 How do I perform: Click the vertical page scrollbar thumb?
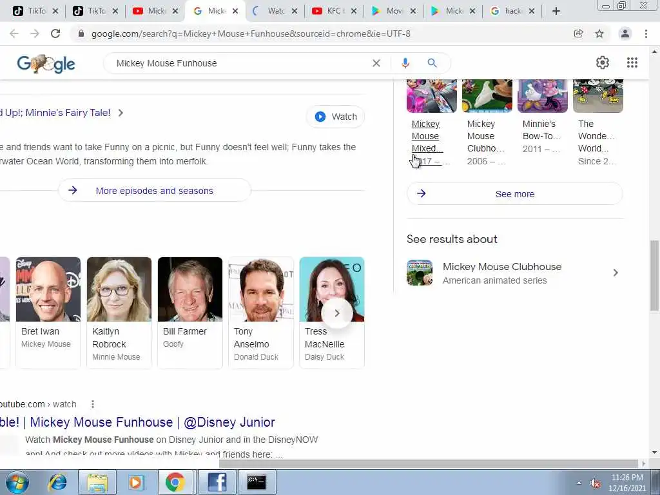pyautogui.click(x=654, y=275)
